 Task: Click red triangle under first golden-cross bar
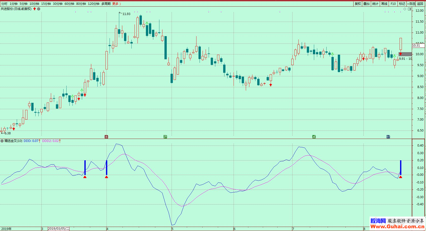85,177
